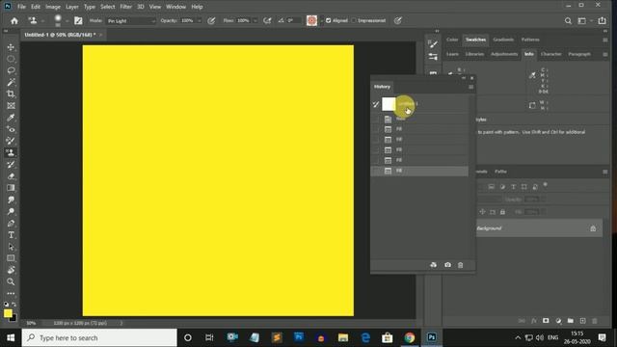Go to the Home screen icon
This screenshot has width=617, height=347.
[14, 21]
